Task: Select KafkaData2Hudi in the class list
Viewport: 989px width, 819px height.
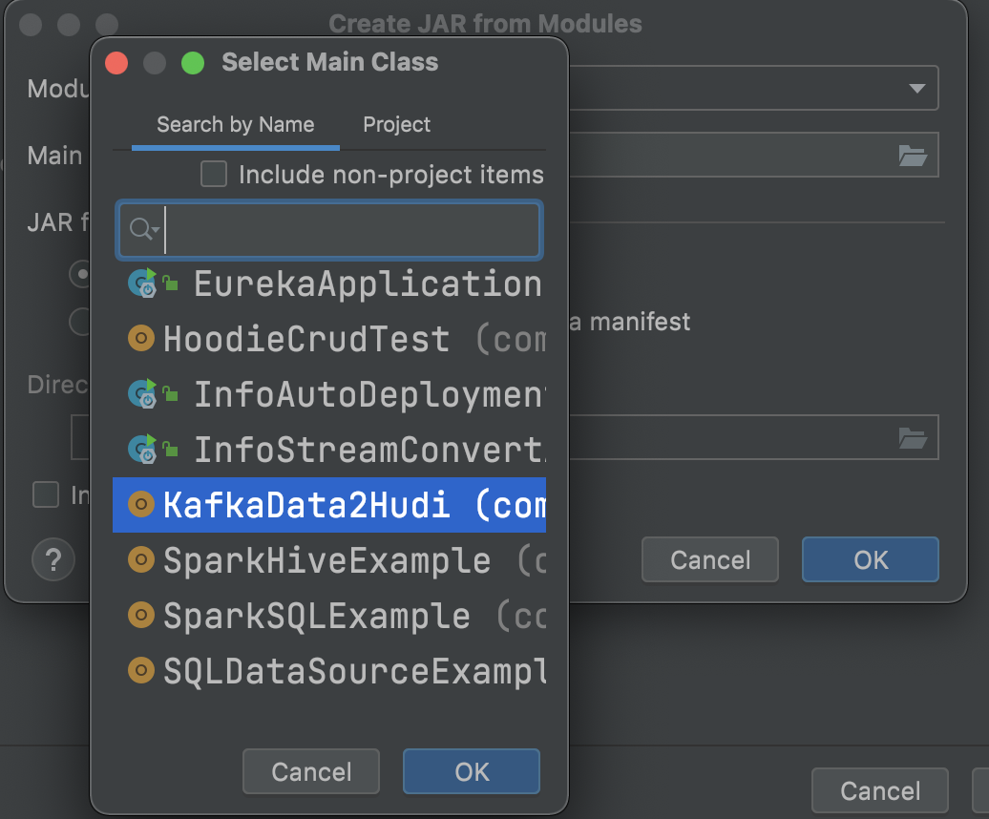Action: [329, 505]
